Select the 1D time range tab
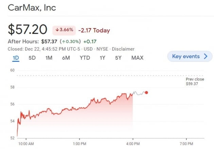 (16, 58)
